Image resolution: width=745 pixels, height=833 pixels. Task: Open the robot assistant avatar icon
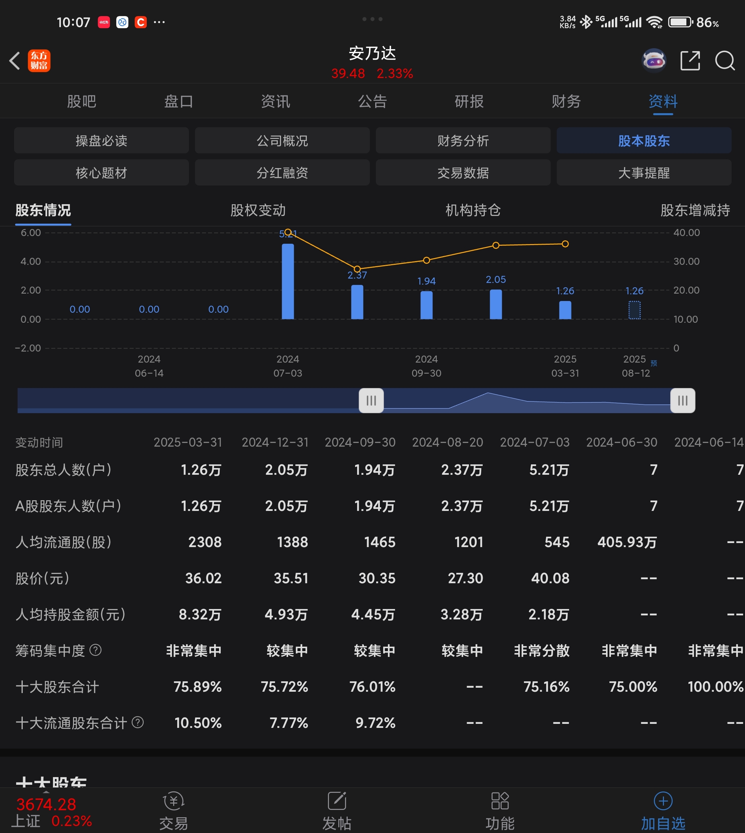coord(654,61)
